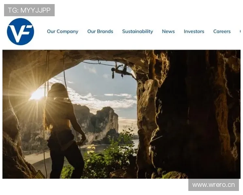Go to the Sustainability section

pos(137,31)
